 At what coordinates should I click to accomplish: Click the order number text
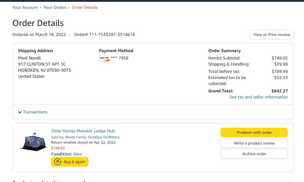coord(104,35)
